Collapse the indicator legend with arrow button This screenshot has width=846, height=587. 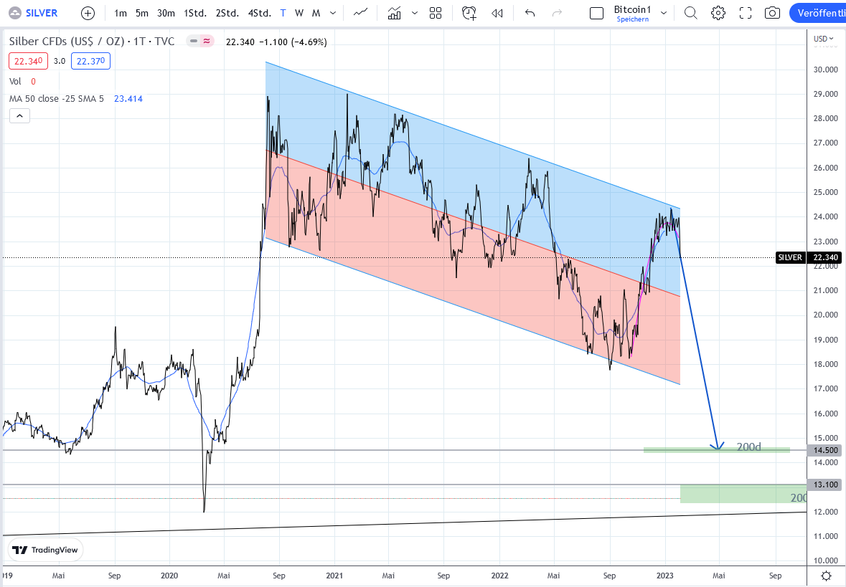[19, 116]
